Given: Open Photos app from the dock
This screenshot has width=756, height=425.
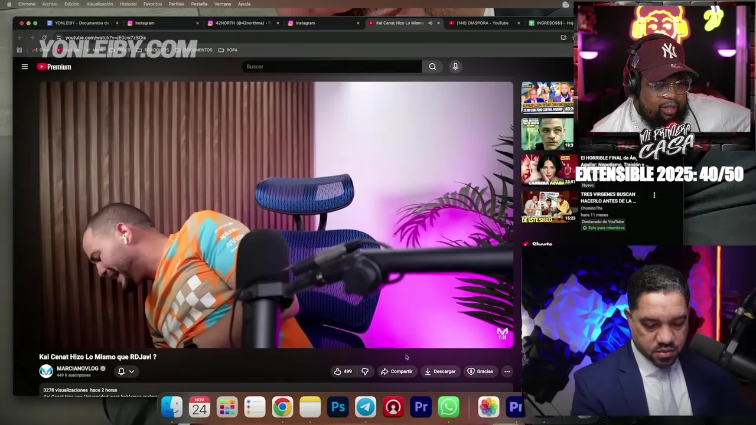Looking at the screenshot, I should (x=488, y=407).
